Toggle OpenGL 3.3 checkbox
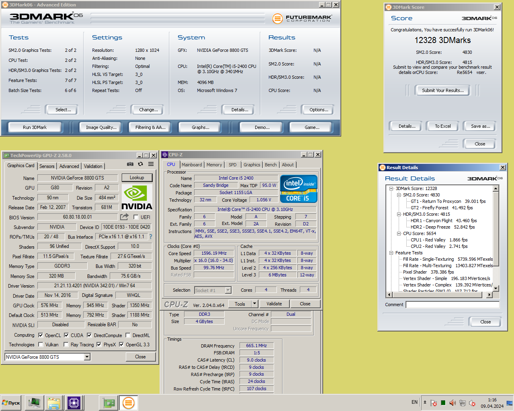 point(121,344)
